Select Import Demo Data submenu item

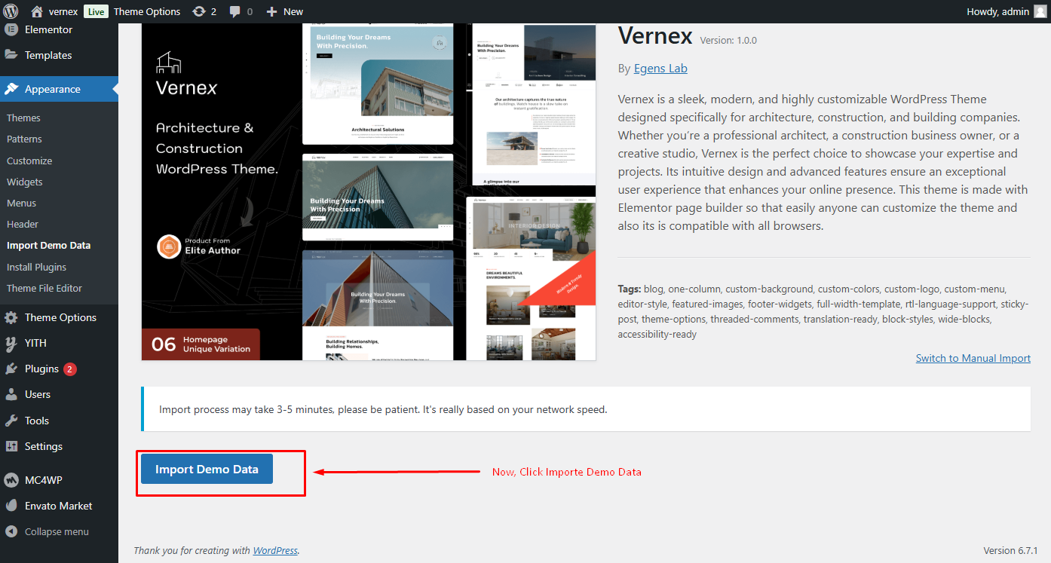[48, 245]
